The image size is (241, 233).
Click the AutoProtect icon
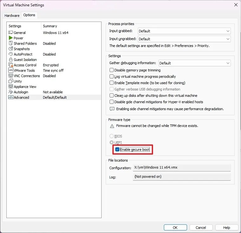10,54
